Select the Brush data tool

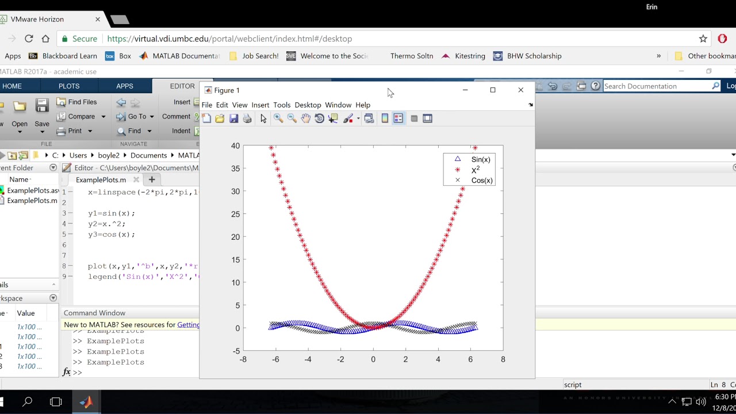(348, 118)
